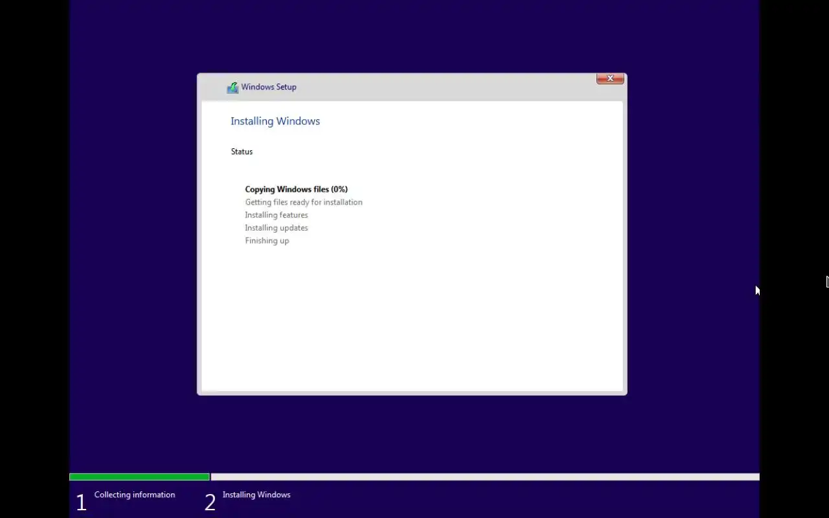This screenshot has width=829, height=518.
Task: Select 'Copying Windows files (0%)' status line
Action: [x=296, y=189]
